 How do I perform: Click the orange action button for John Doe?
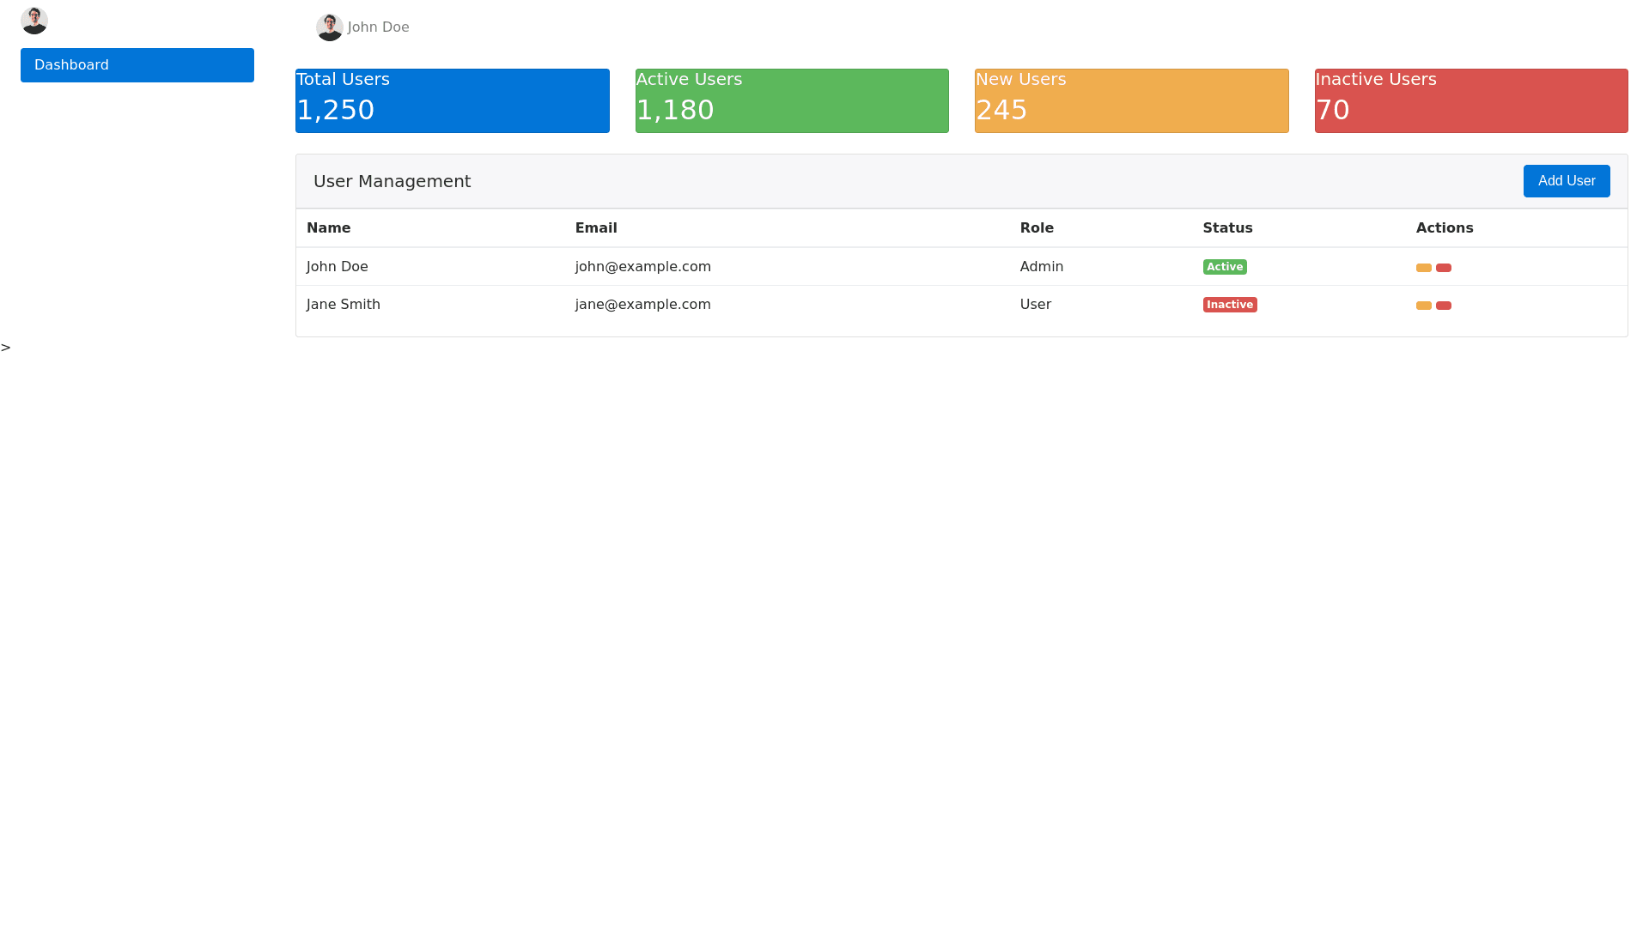tap(1423, 268)
